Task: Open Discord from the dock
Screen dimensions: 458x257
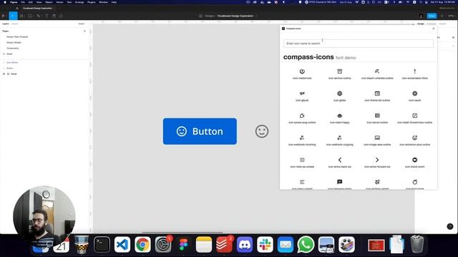Action: (245, 244)
